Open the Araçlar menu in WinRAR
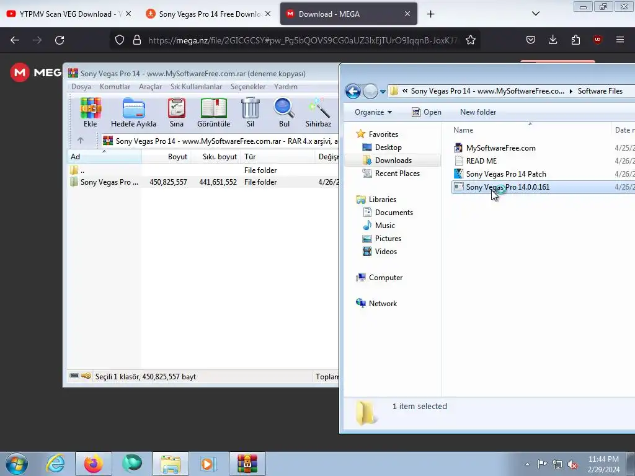635x476 pixels. pos(150,87)
